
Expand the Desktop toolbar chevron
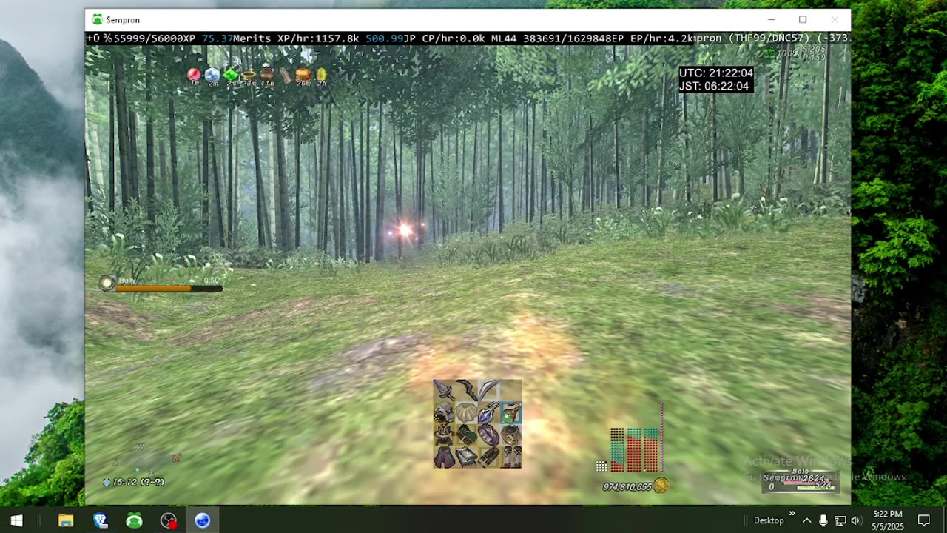click(x=792, y=513)
